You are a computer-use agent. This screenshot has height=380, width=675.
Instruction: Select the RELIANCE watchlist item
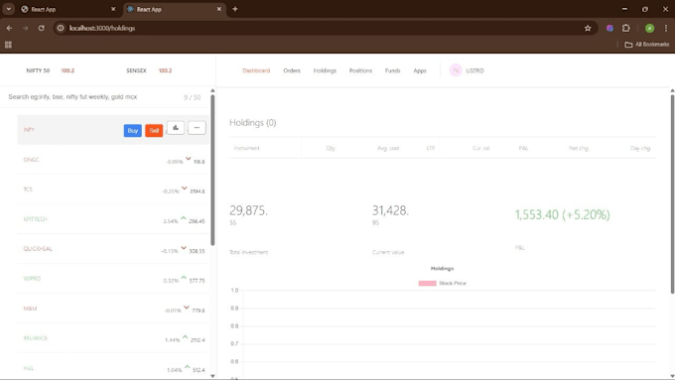point(113,337)
